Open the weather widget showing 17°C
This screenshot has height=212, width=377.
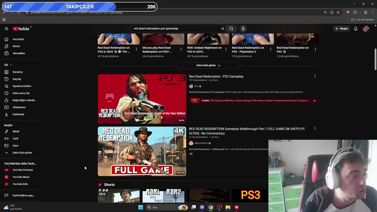[x=13, y=207]
